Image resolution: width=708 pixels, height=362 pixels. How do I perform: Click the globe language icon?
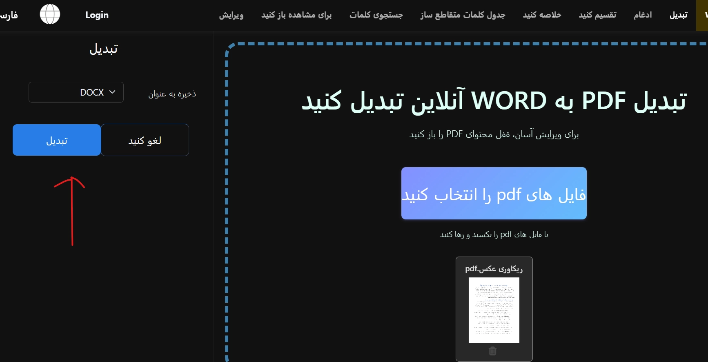[50, 14]
